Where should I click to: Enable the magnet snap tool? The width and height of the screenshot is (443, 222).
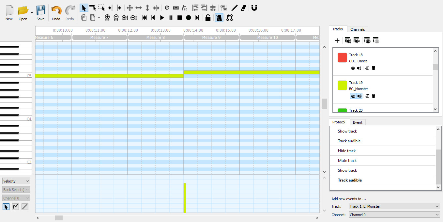[254, 8]
